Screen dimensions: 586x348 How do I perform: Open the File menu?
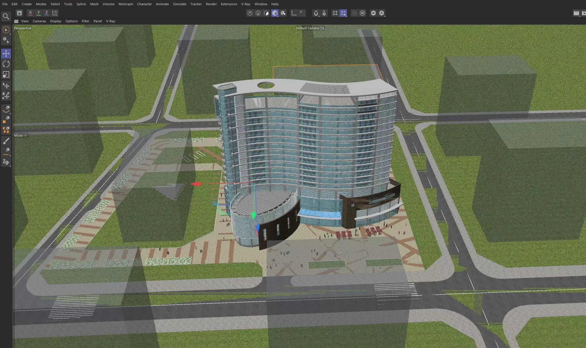(x=5, y=4)
